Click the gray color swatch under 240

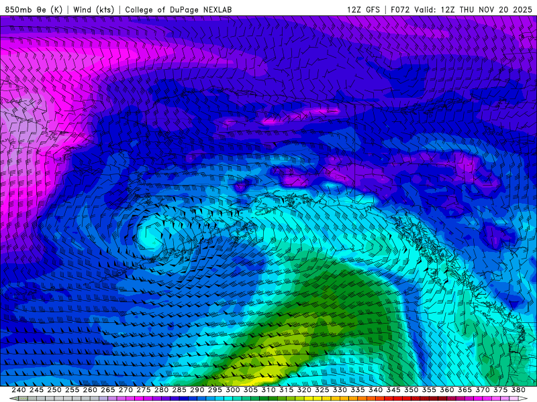[x=23, y=399]
